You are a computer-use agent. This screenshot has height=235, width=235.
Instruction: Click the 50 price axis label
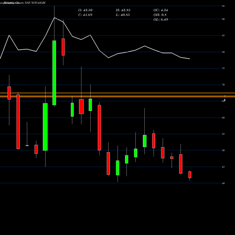(x=223, y=150)
